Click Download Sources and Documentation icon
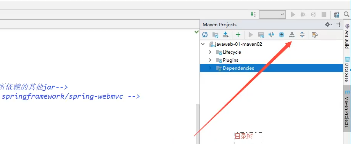Image resolution: width=351 pixels, height=144 pixels. point(225,35)
